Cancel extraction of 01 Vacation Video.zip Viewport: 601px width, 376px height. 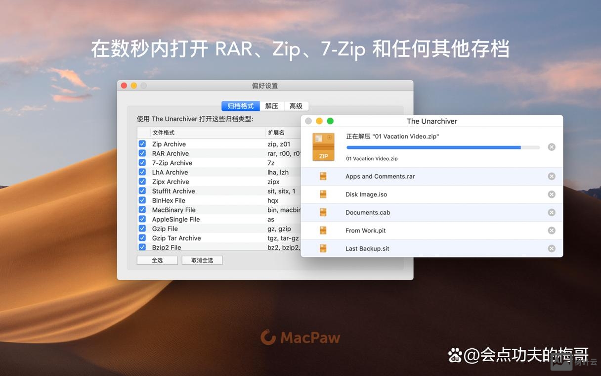click(x=551, y=146)
